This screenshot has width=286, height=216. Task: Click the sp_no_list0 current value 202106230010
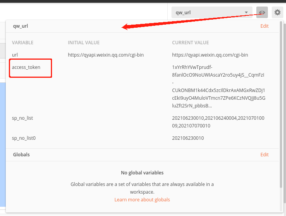[188, 138]
